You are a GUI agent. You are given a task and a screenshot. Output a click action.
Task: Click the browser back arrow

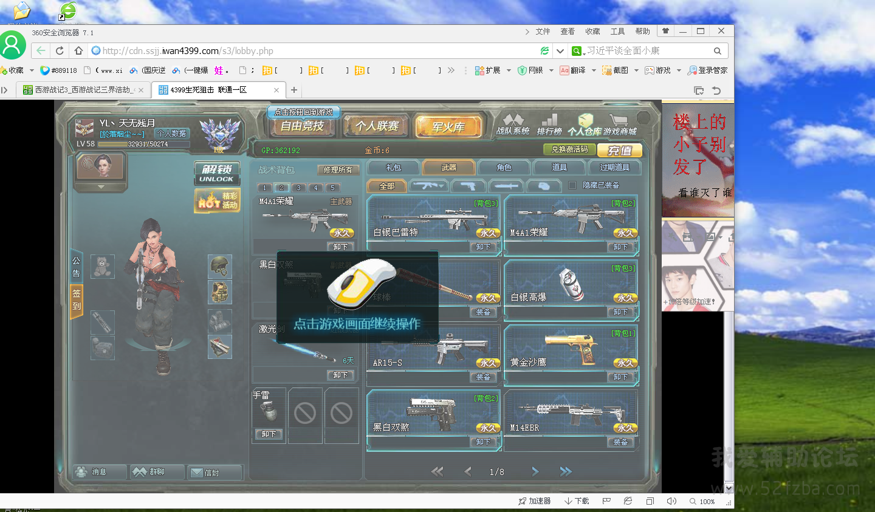coord(41,50)
